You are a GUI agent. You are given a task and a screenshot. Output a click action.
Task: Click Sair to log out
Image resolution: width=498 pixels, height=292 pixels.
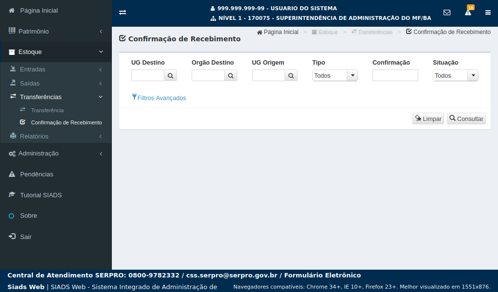tap(56, 237)
